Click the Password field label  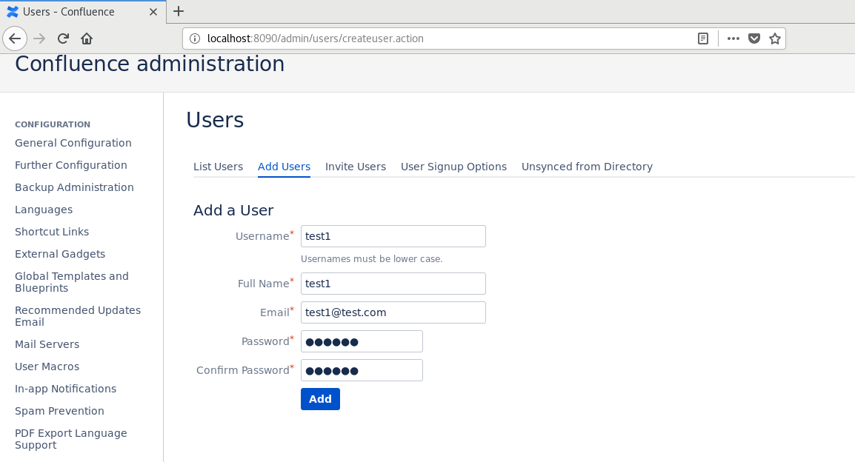(x=265, y=341)
